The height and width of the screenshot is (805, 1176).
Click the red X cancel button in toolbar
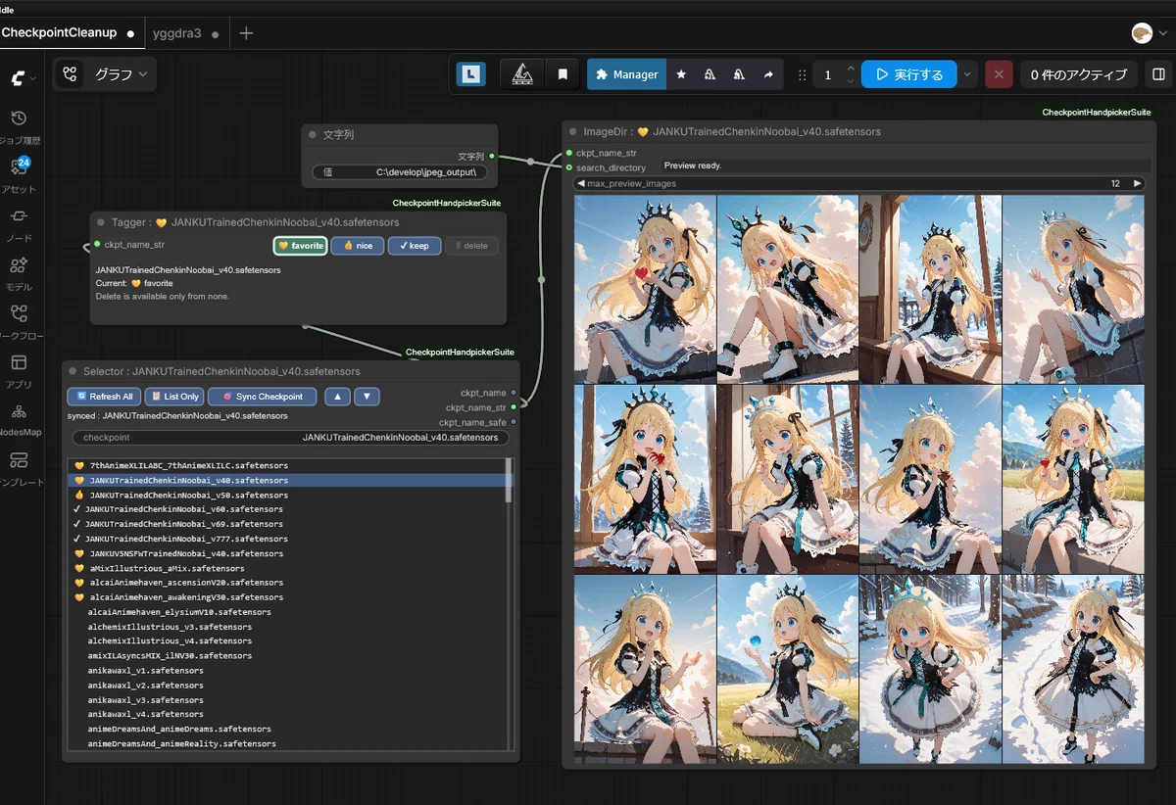999,74
